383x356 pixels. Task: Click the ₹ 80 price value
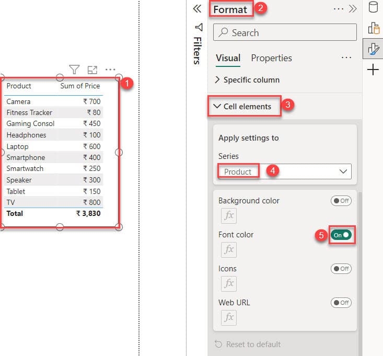tap(94, 112)
